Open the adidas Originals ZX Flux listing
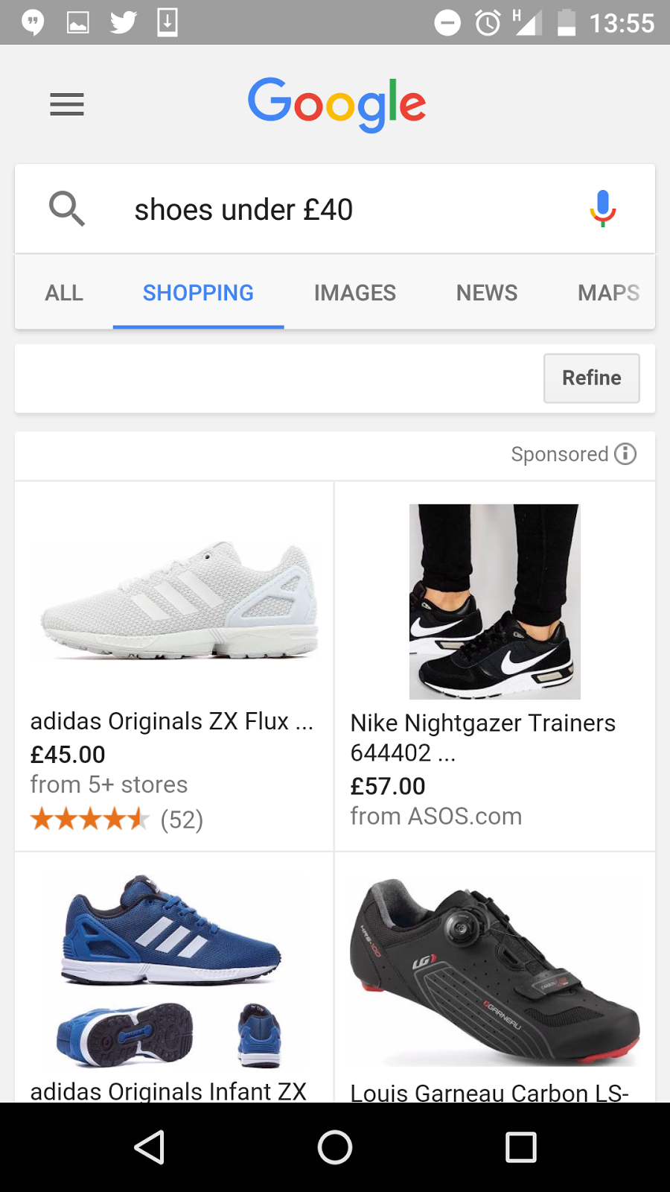 point(171,721)
